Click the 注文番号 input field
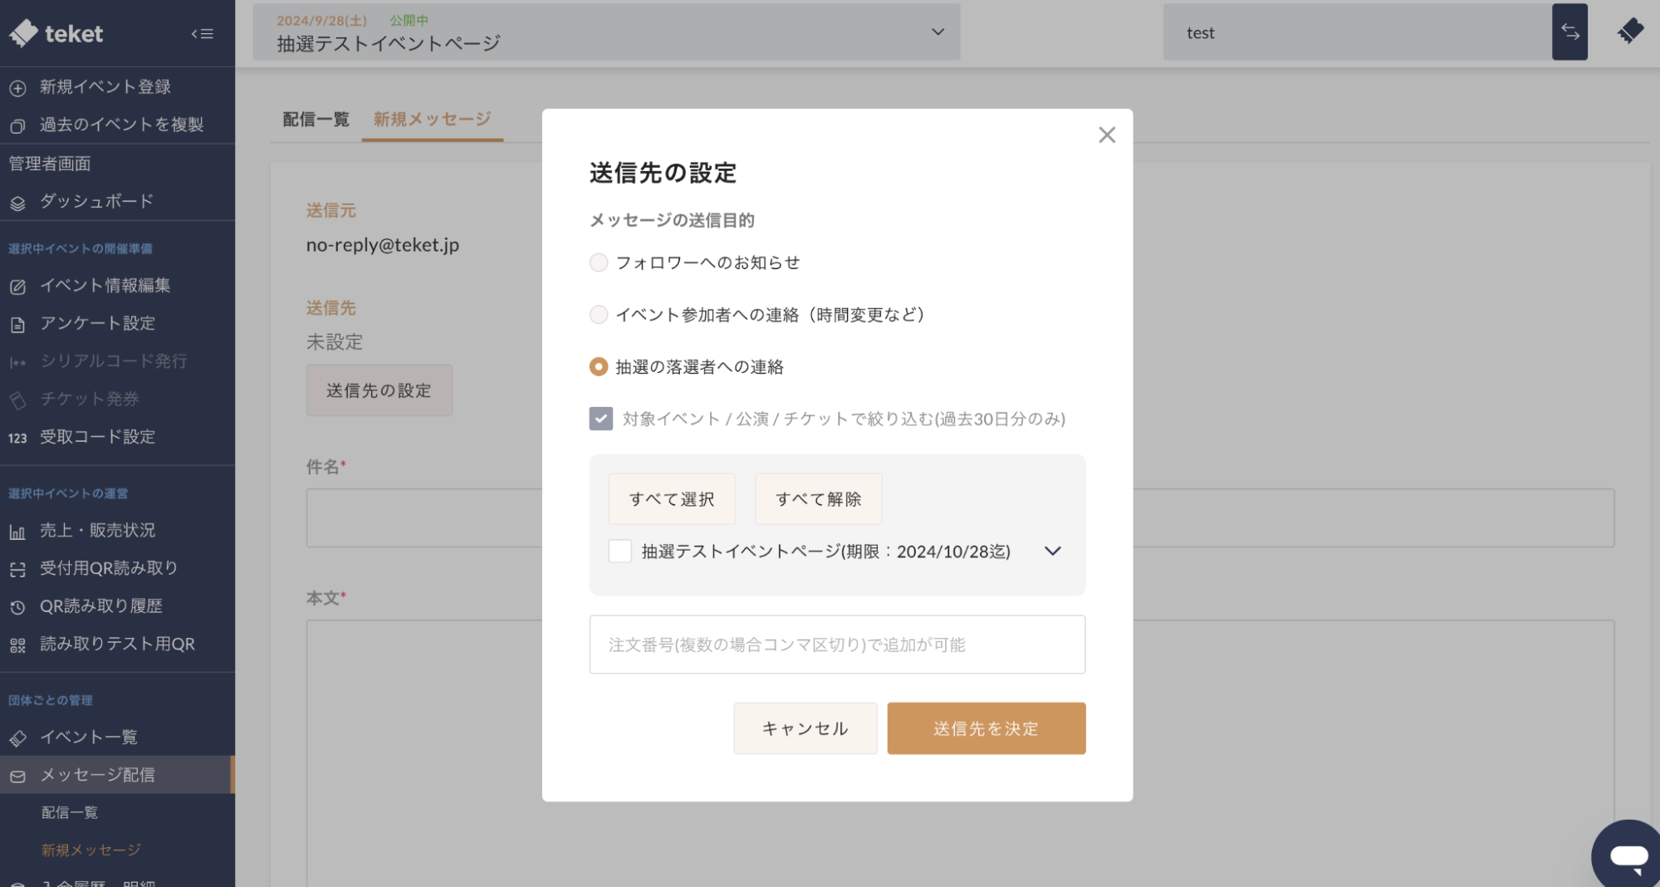1660x887 pixels. click(x=837, y=644)
